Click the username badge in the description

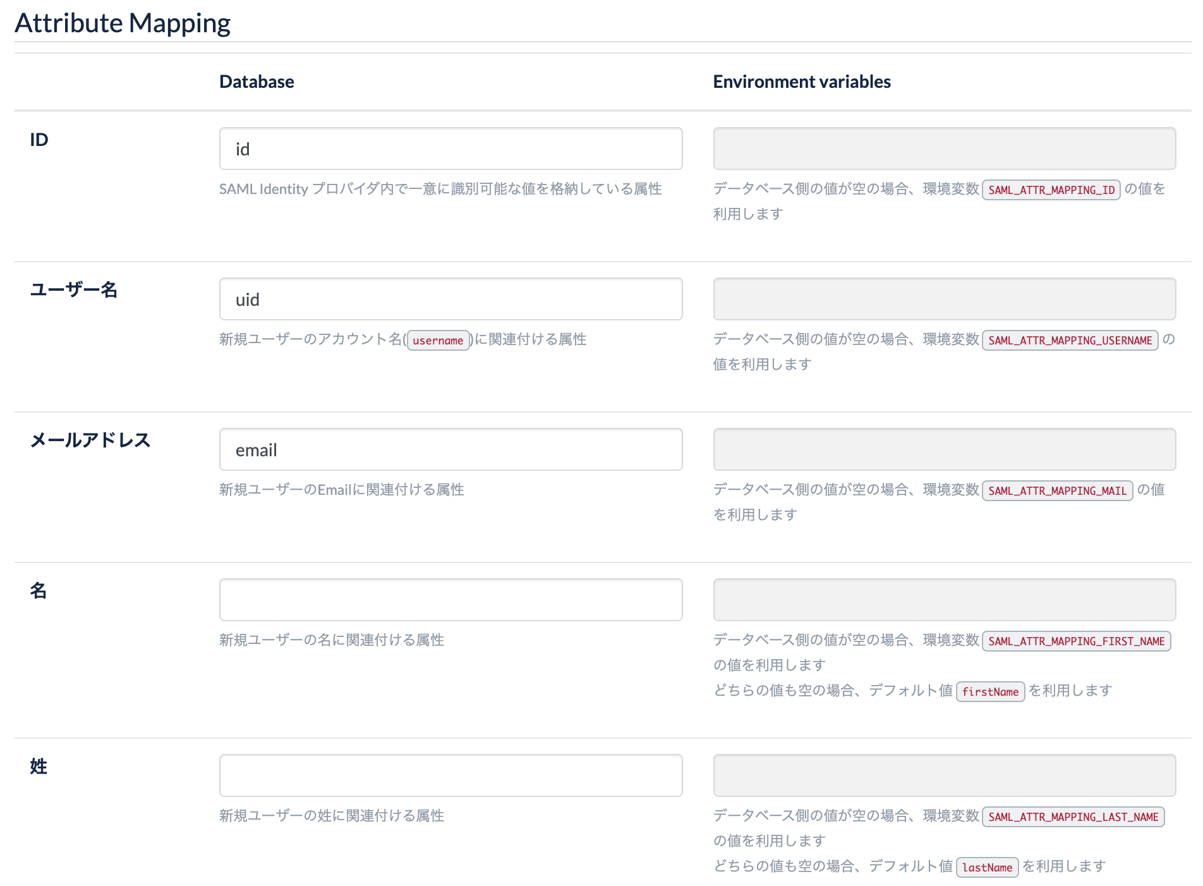tap(438, 340)
